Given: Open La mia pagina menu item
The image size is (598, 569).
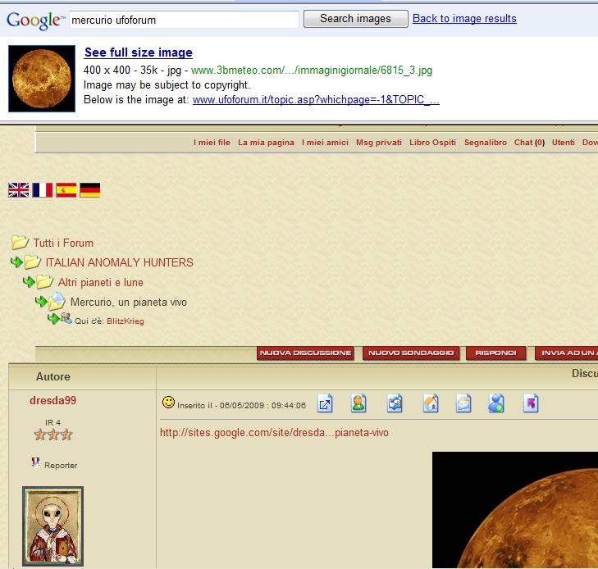Looking at the screenshot, I should point(266,143).
